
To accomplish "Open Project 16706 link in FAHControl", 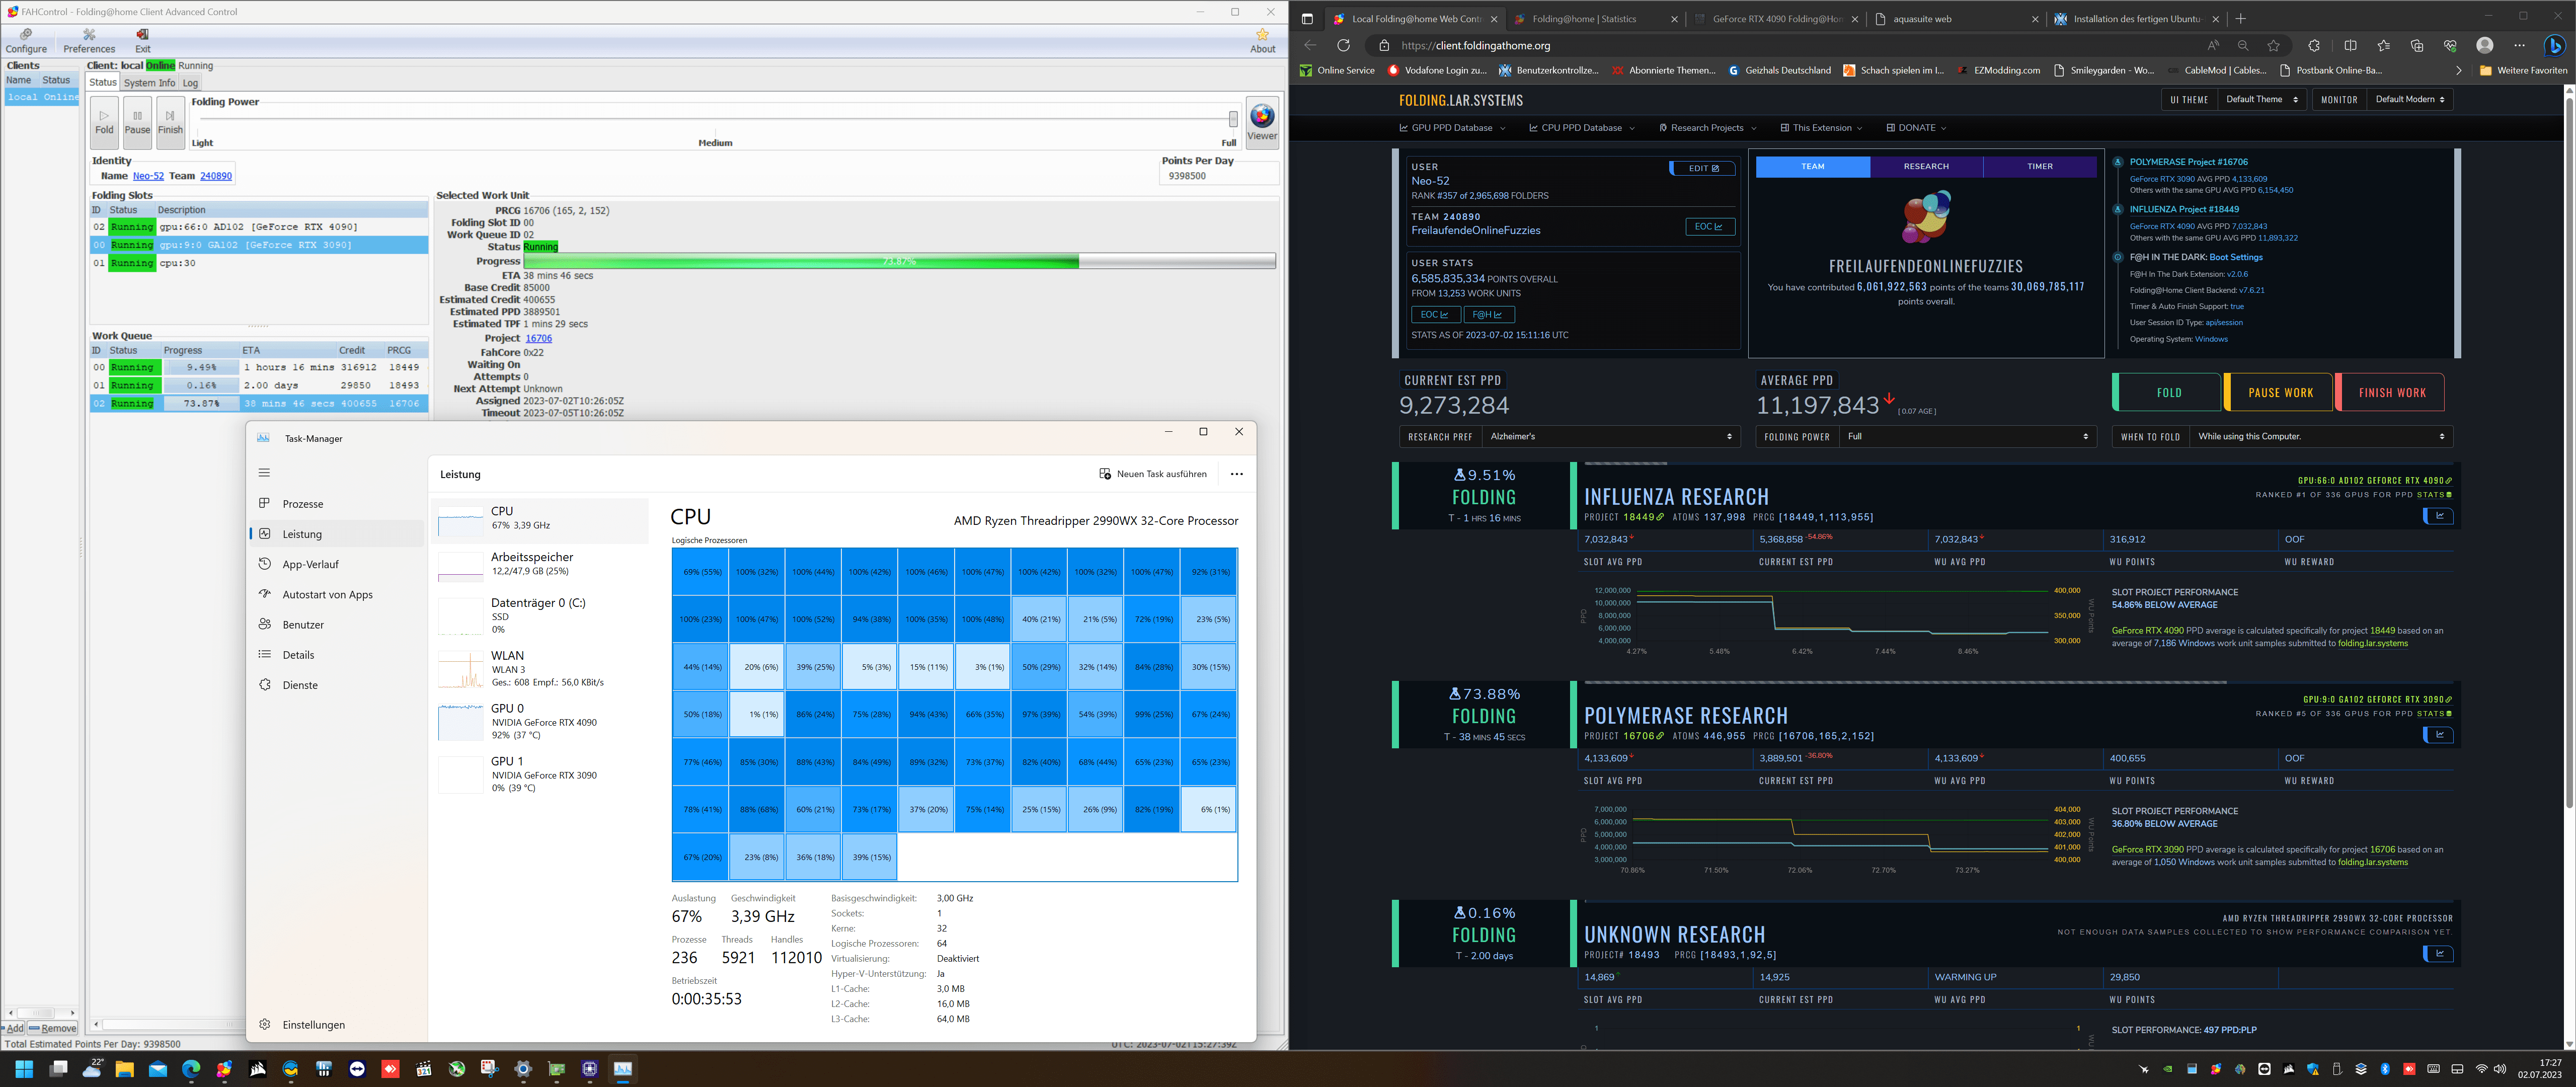I will pos(538,338).
